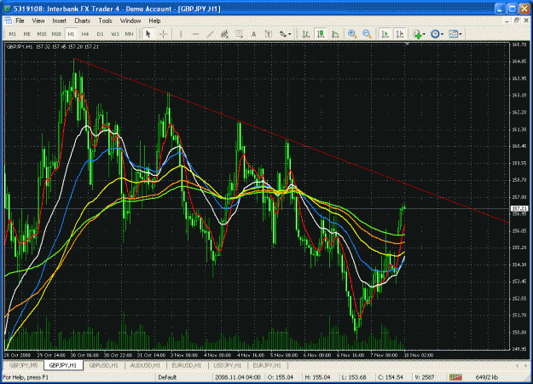This screenshot has height=384, width=533.
Task: Open the Help menu
Action: (154, 20)
